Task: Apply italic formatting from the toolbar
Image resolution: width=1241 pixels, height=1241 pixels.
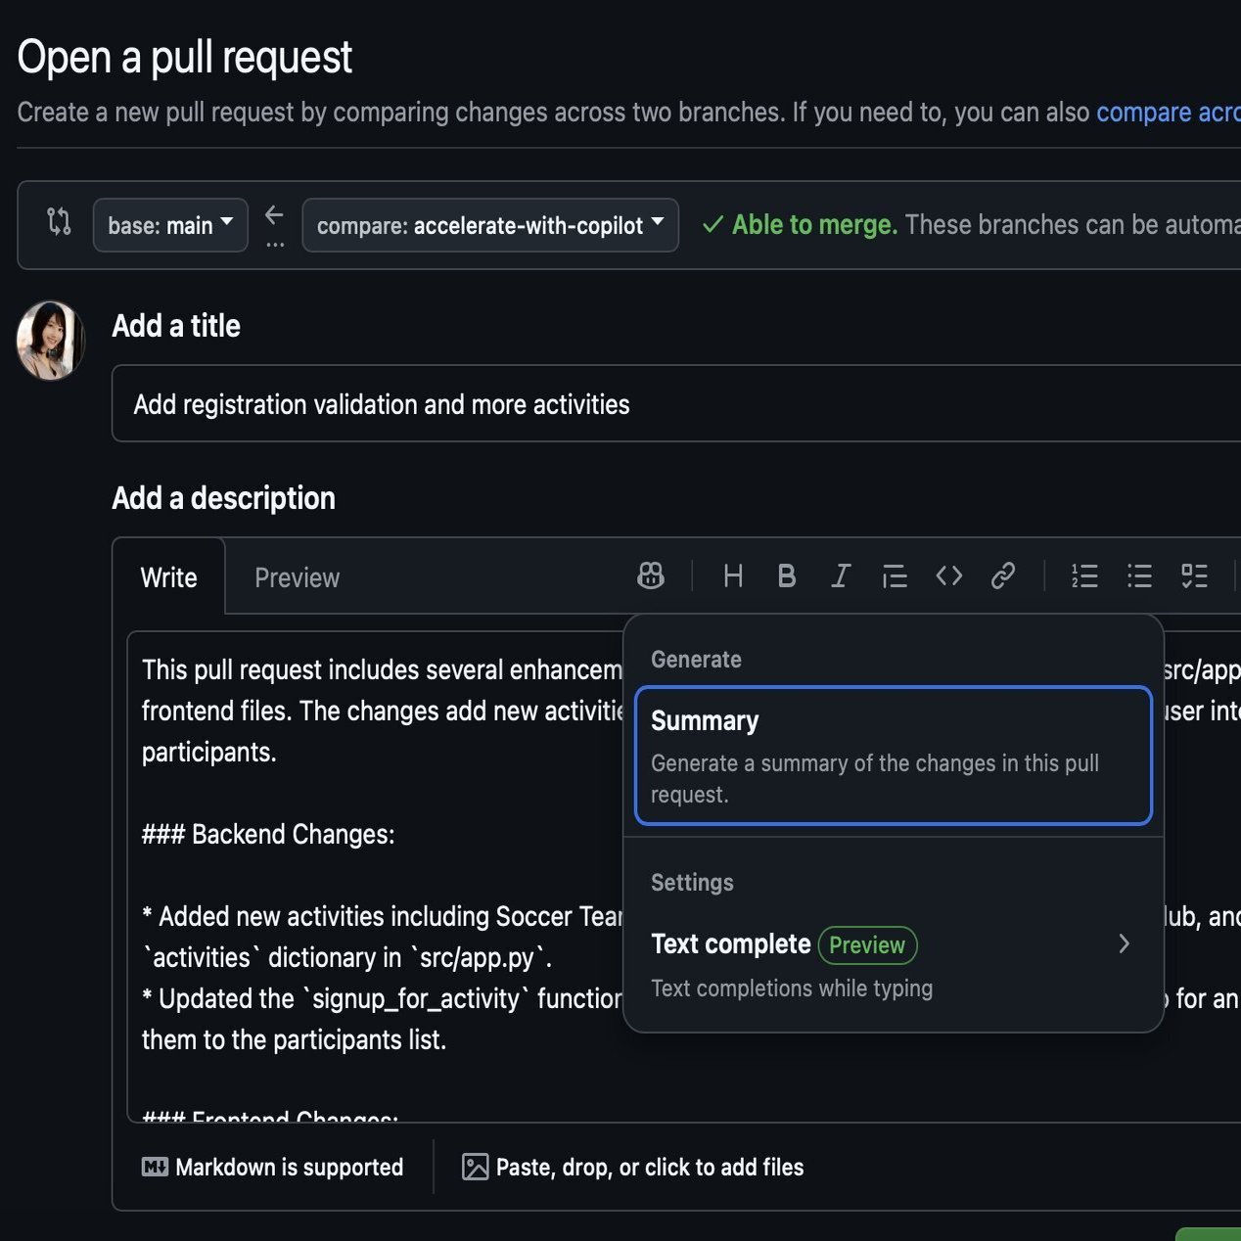Action: pos(841,576)
